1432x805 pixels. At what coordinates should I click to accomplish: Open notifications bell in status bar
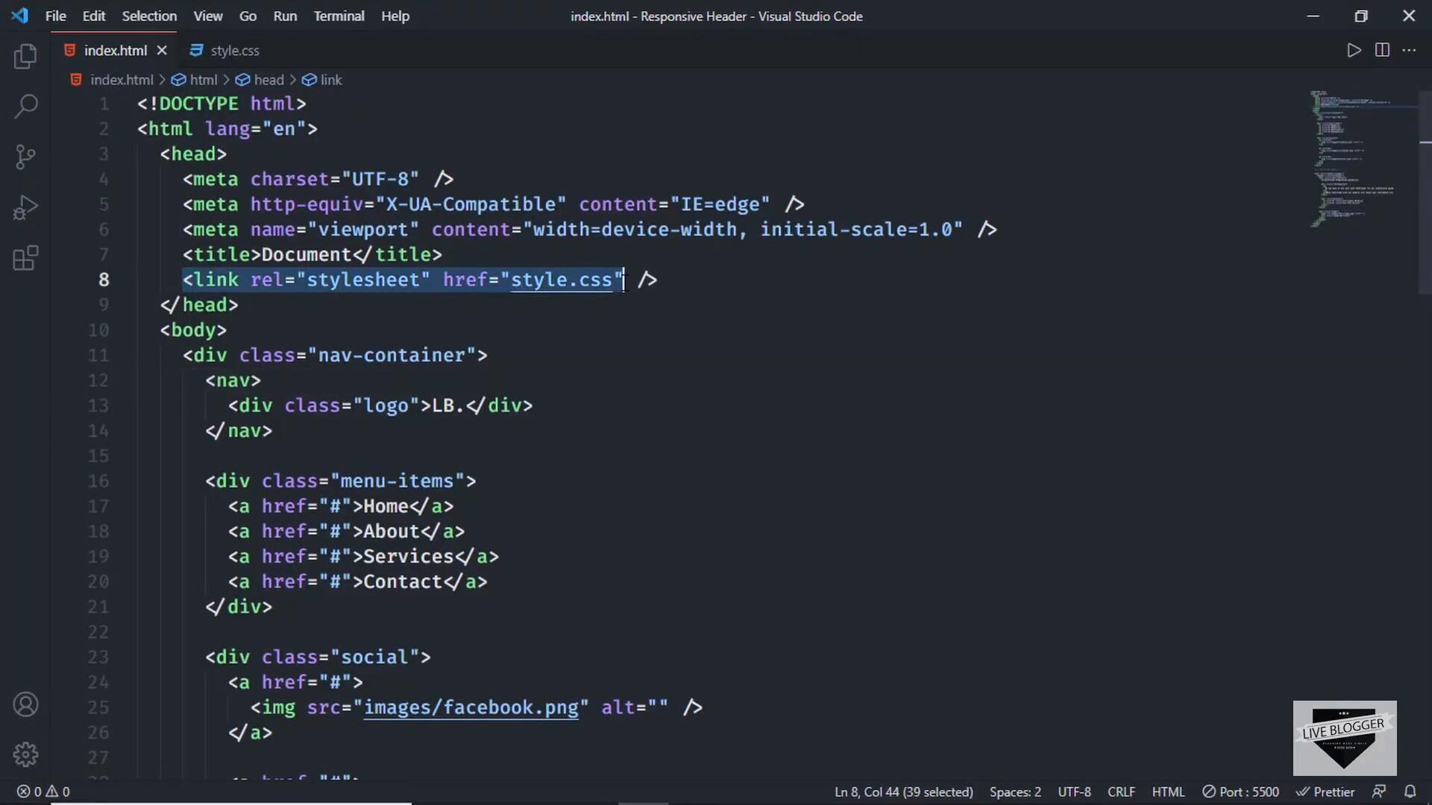pyautogui.click(x=1410, y=792)
